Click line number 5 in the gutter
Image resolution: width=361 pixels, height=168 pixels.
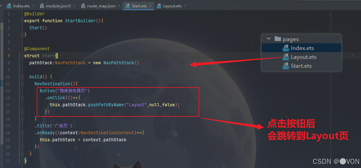(9, 42)
